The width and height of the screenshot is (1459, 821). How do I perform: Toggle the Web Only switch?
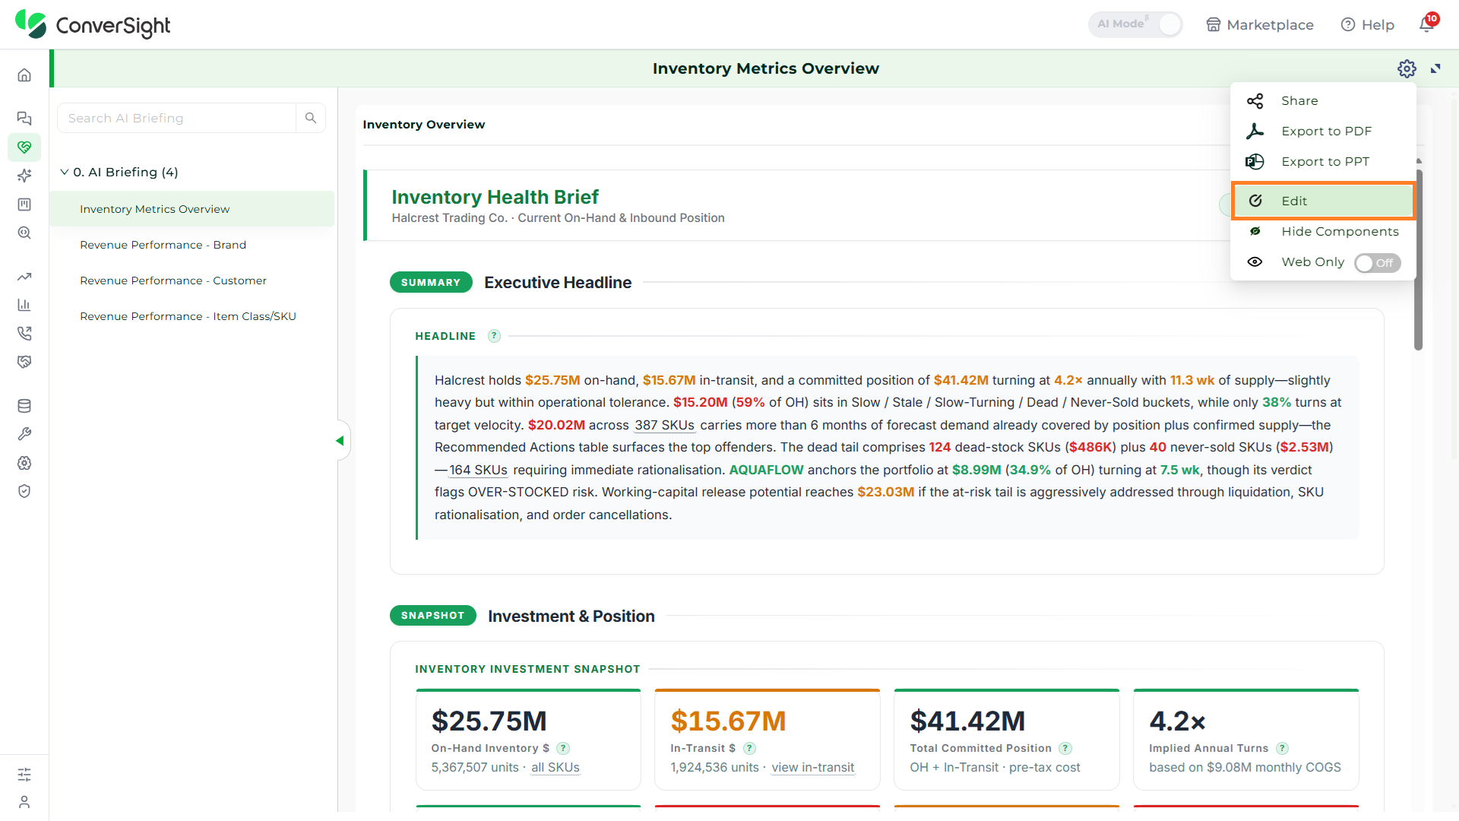click(x=1377, y=263)
